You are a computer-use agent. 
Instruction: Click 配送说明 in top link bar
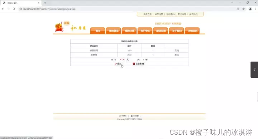pos(182,14)
